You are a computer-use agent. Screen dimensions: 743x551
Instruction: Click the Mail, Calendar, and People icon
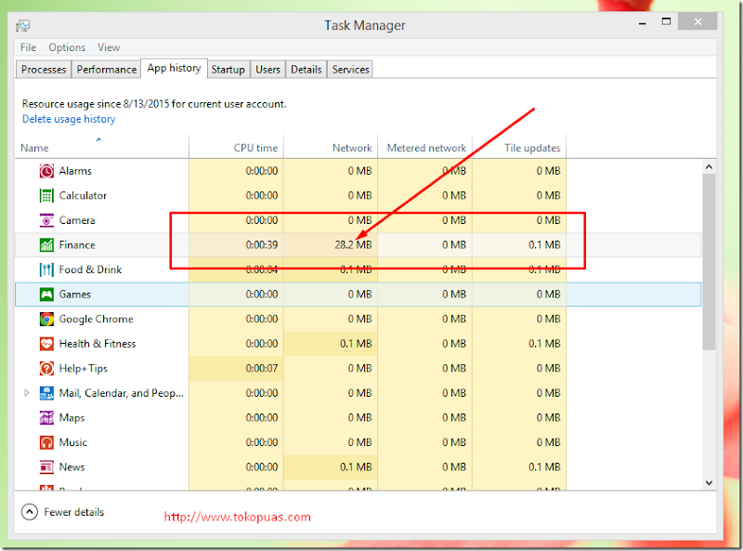46,393
